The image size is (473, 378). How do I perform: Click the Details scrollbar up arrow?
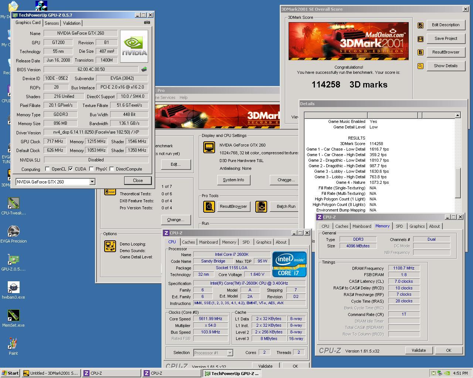tap(457, 115)
